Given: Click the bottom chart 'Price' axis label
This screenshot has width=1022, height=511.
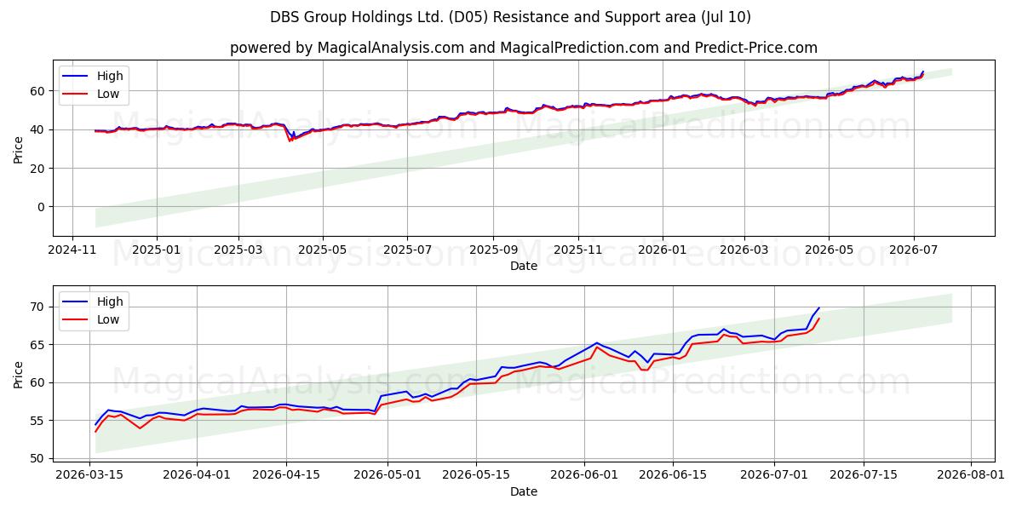Looking at the screenshot, I should click(19, 373).
